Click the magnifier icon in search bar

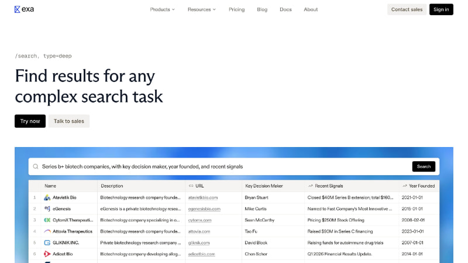(x=36, y=166)
